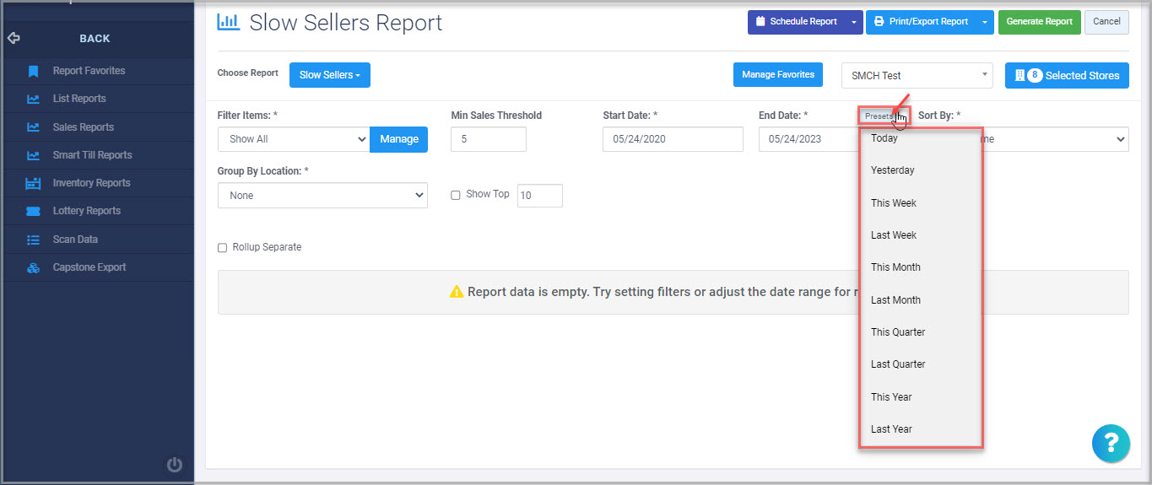The width and height of the screenshot is (1152, 485).
Task: Open the blue help question mark
Action: pos(1110,443)
